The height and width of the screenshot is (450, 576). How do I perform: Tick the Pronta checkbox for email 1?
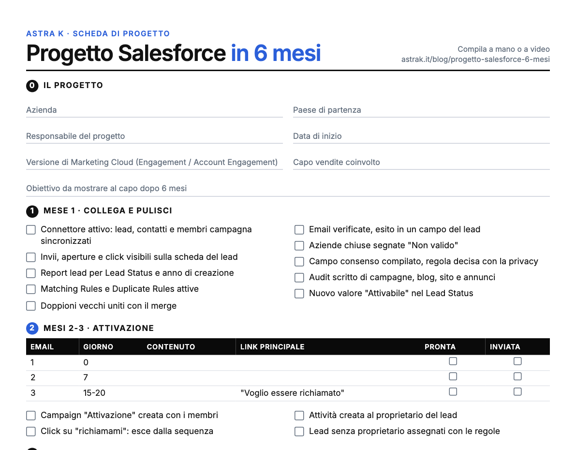click(453, 361)
